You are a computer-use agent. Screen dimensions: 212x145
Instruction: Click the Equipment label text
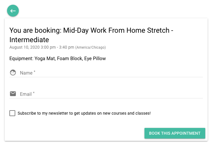point(21,59)
